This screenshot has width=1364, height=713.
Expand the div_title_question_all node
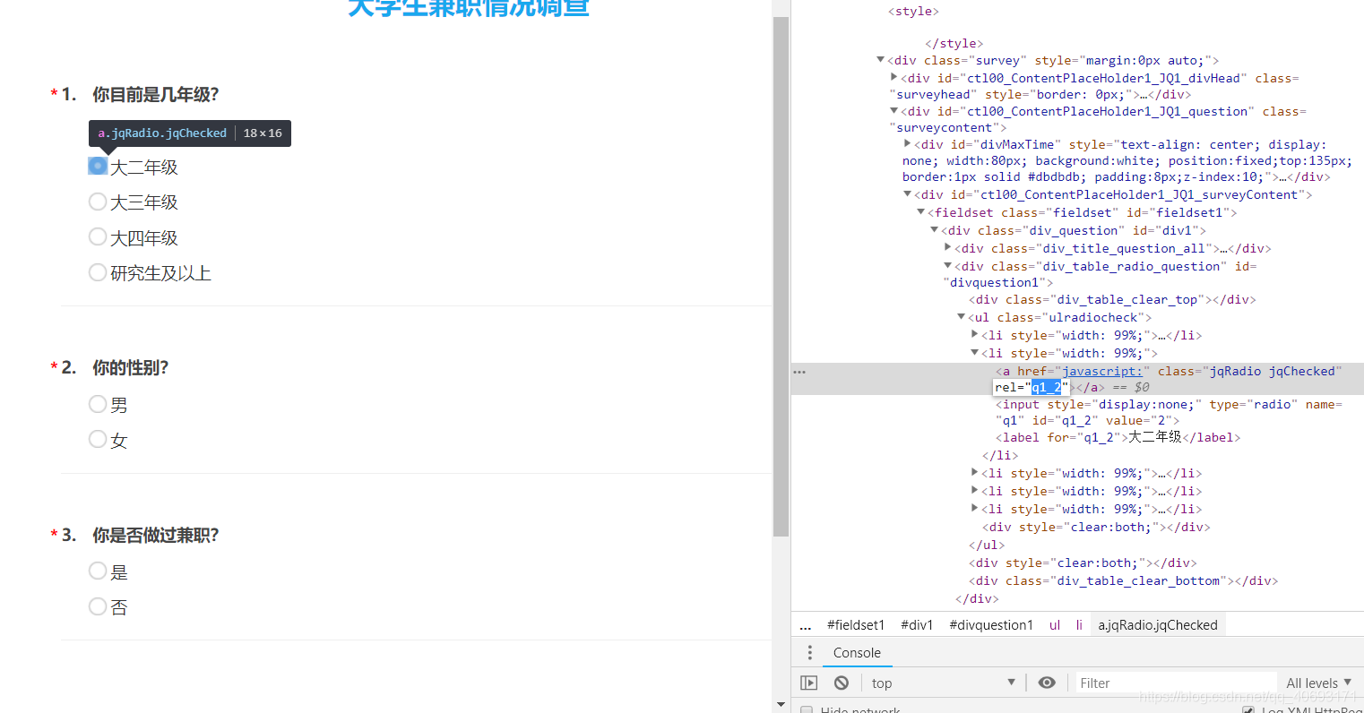tap(947, 247)
